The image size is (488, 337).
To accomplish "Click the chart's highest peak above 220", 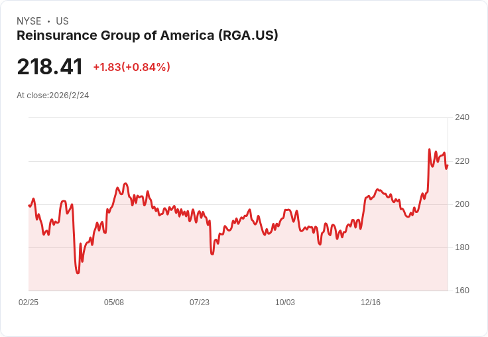I will (430, 149).
